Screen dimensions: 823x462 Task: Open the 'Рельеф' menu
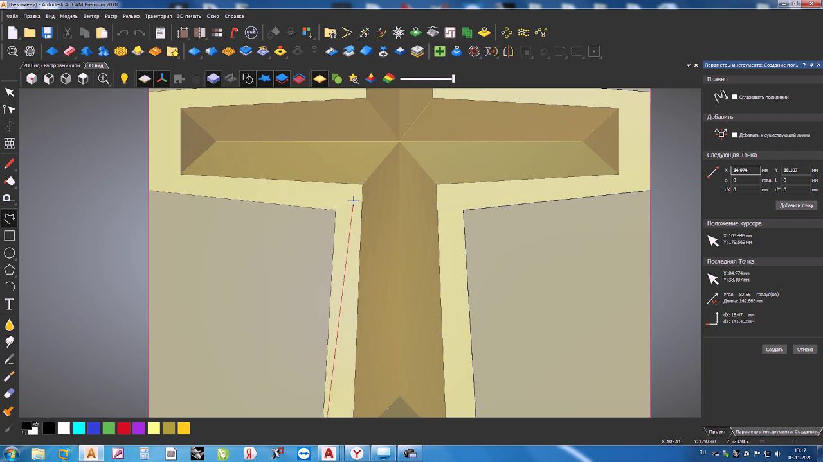pos(131,16)
